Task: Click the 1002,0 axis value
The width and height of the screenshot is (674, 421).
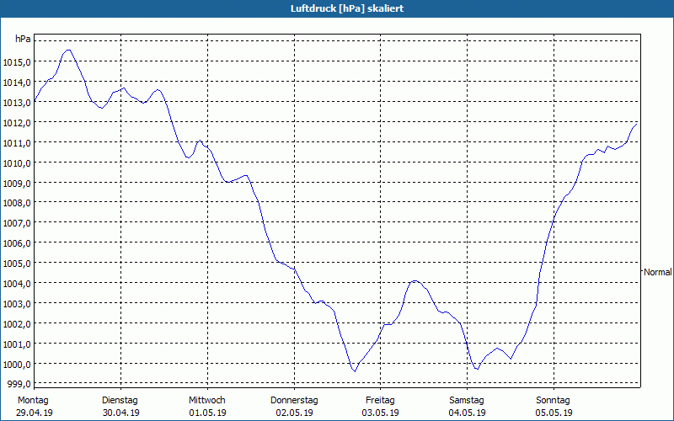Action: coord(17,324)
